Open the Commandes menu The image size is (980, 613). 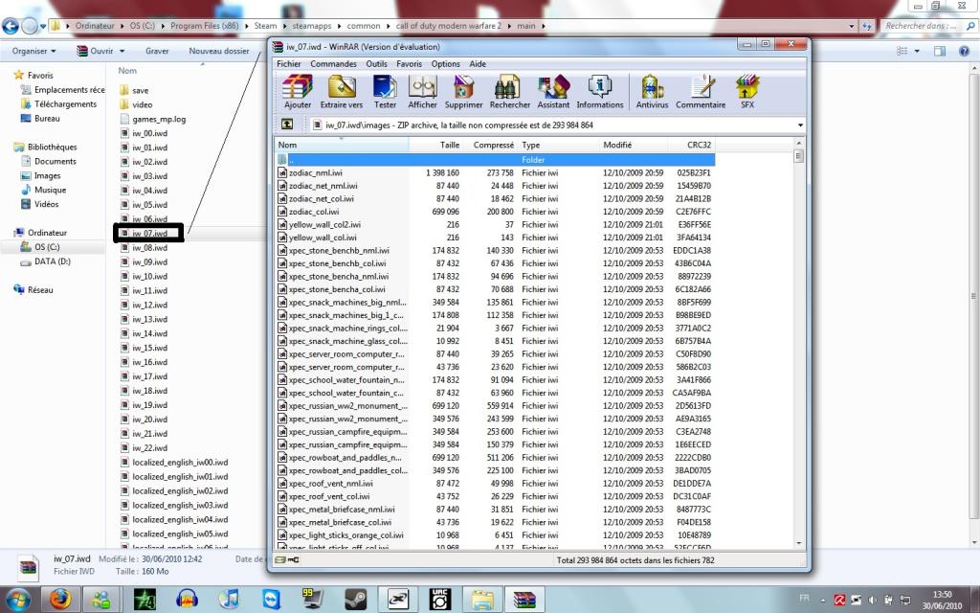(x=333, y=64)
